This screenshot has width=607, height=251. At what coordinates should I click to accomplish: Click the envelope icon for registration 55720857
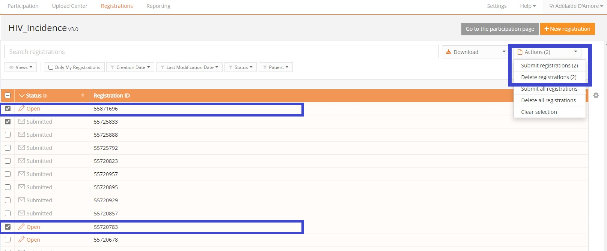point(22,213)
